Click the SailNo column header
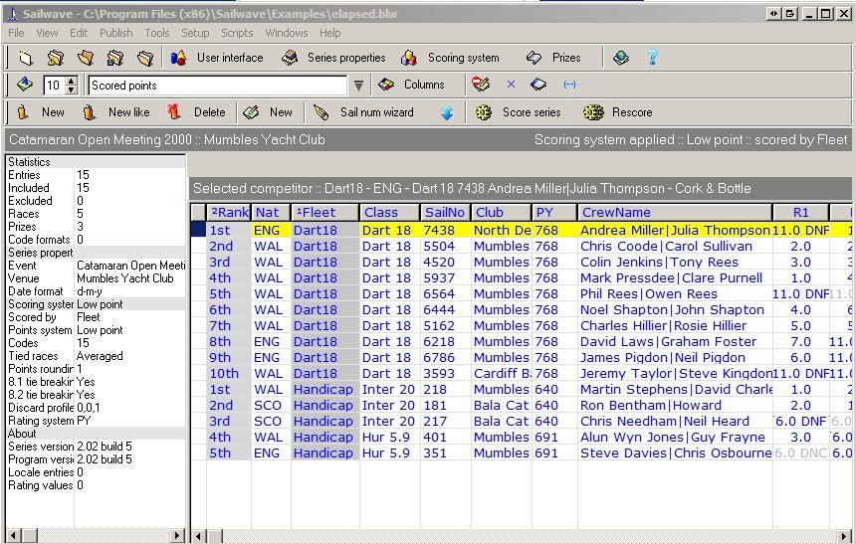Screen dimensions: 856x544 coord(446,212)
